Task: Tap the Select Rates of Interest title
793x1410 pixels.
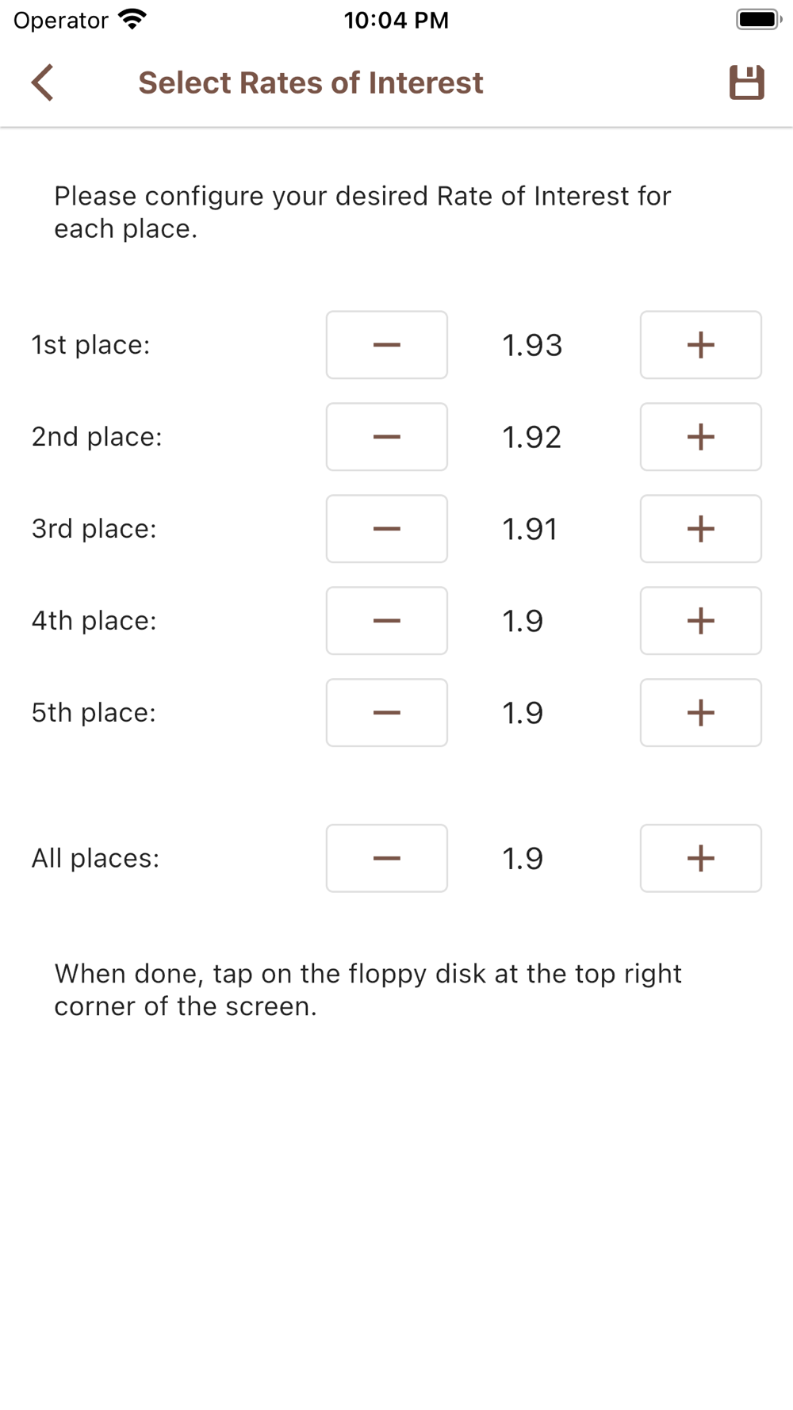Action: point(311,82)
